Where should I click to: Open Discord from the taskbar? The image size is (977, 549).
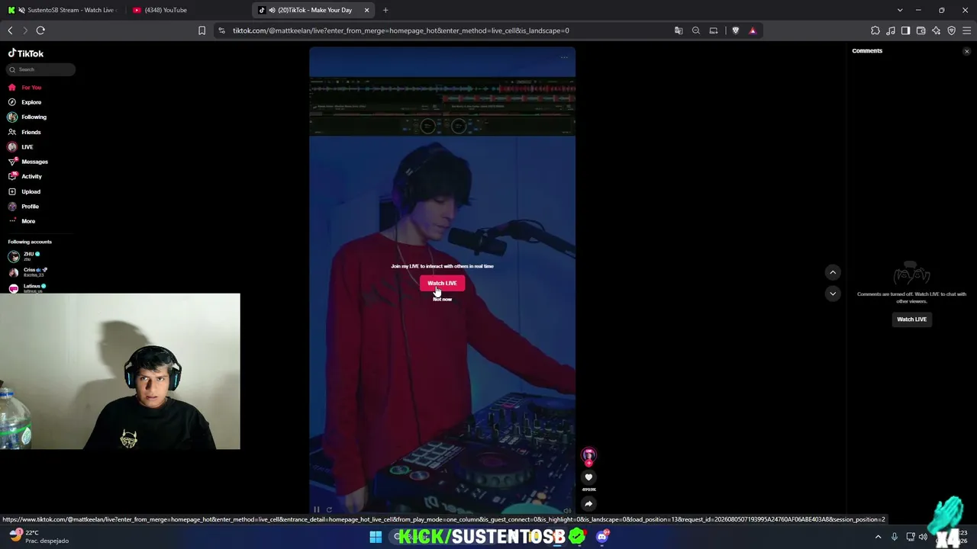point(602,537)
